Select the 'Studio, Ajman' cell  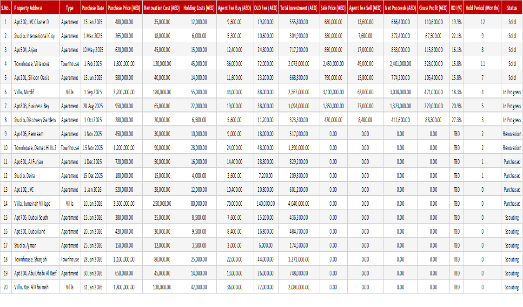click(x=35, y=245)
